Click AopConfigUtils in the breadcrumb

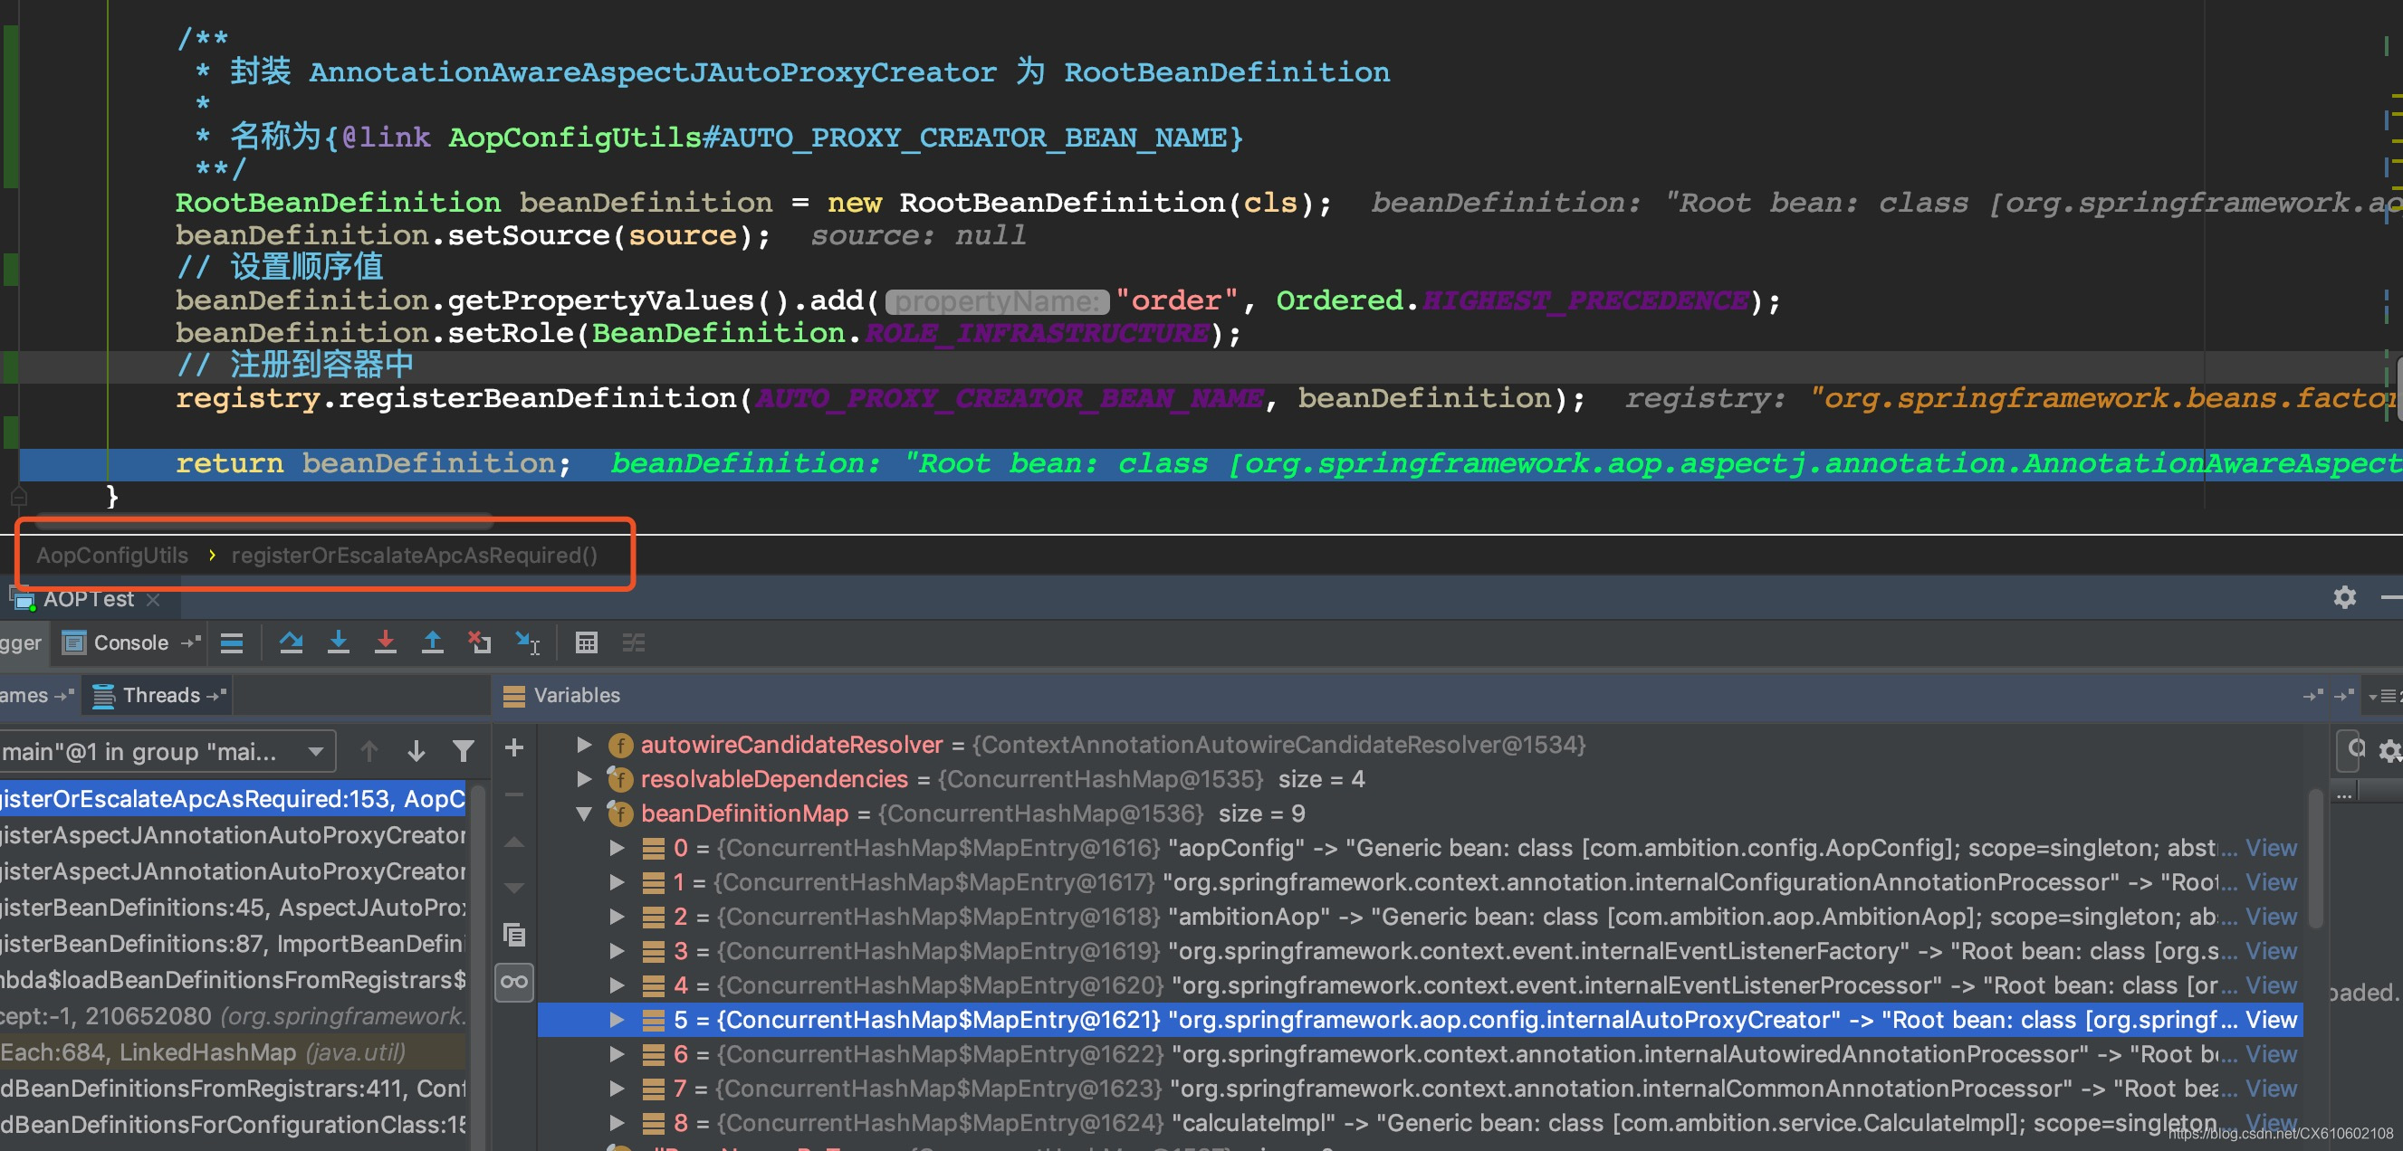[112, 556]
